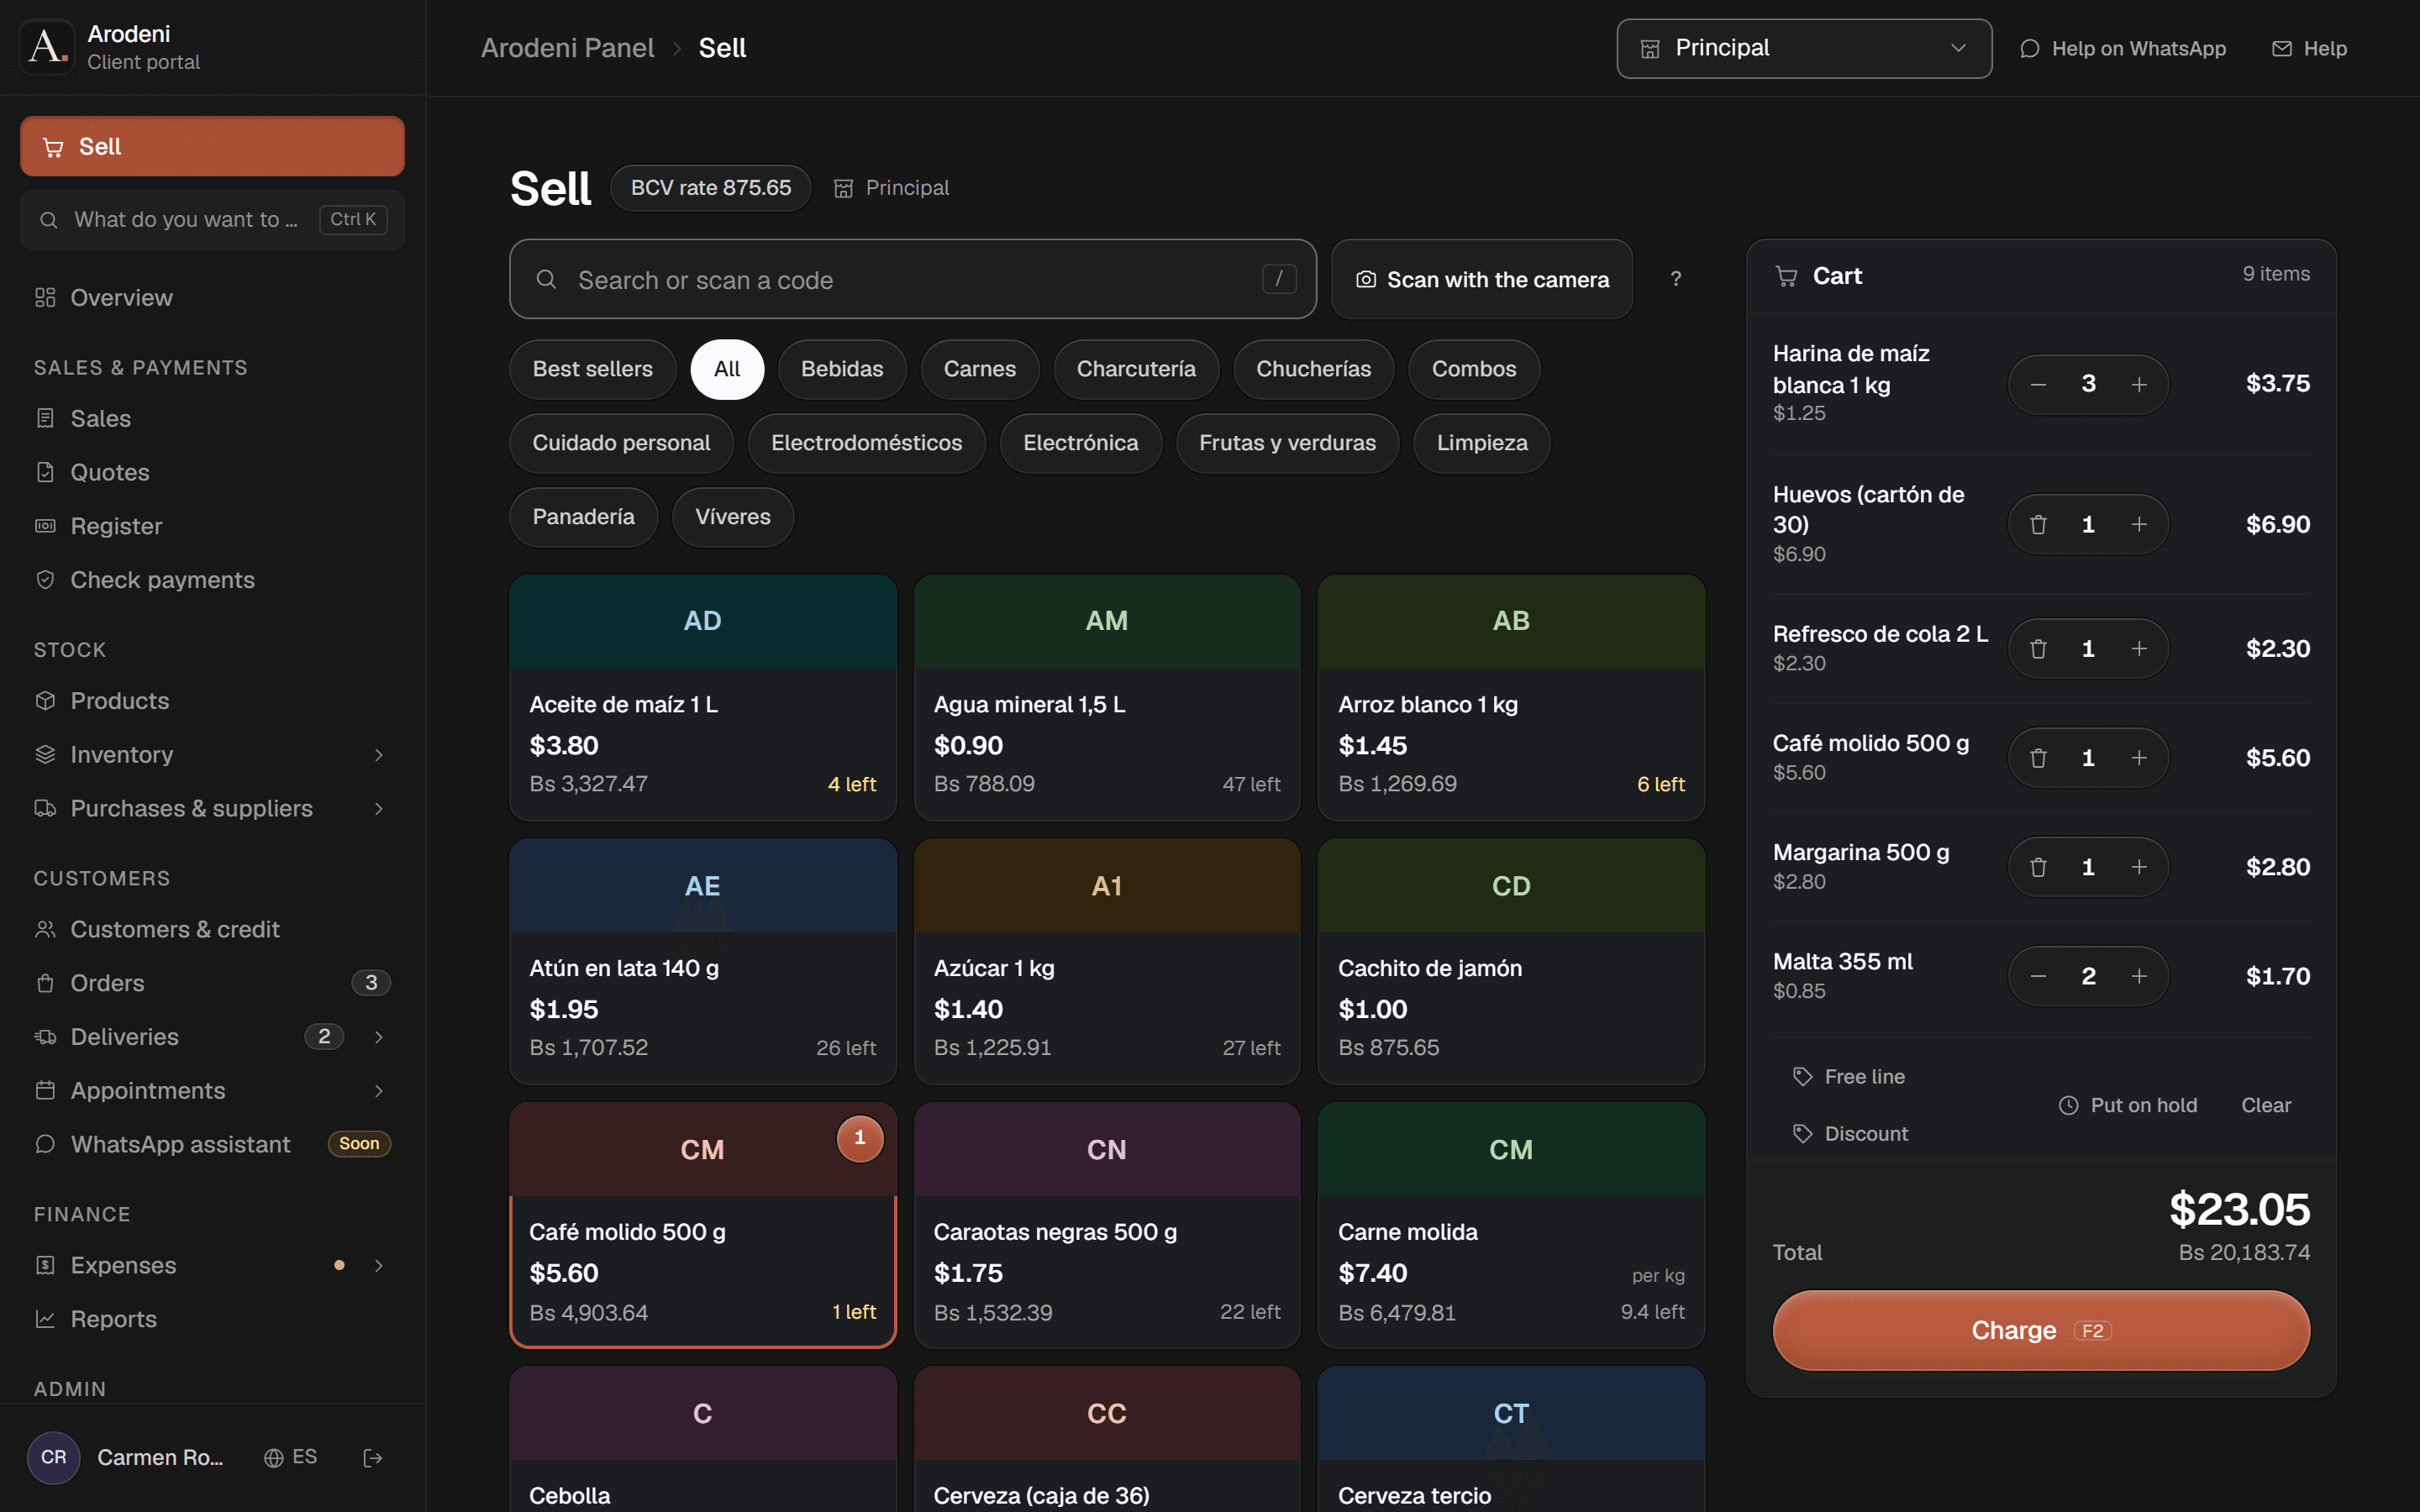
Task: Open the Carmen Ro... user avatar
Action: [x=54, y=1458]
